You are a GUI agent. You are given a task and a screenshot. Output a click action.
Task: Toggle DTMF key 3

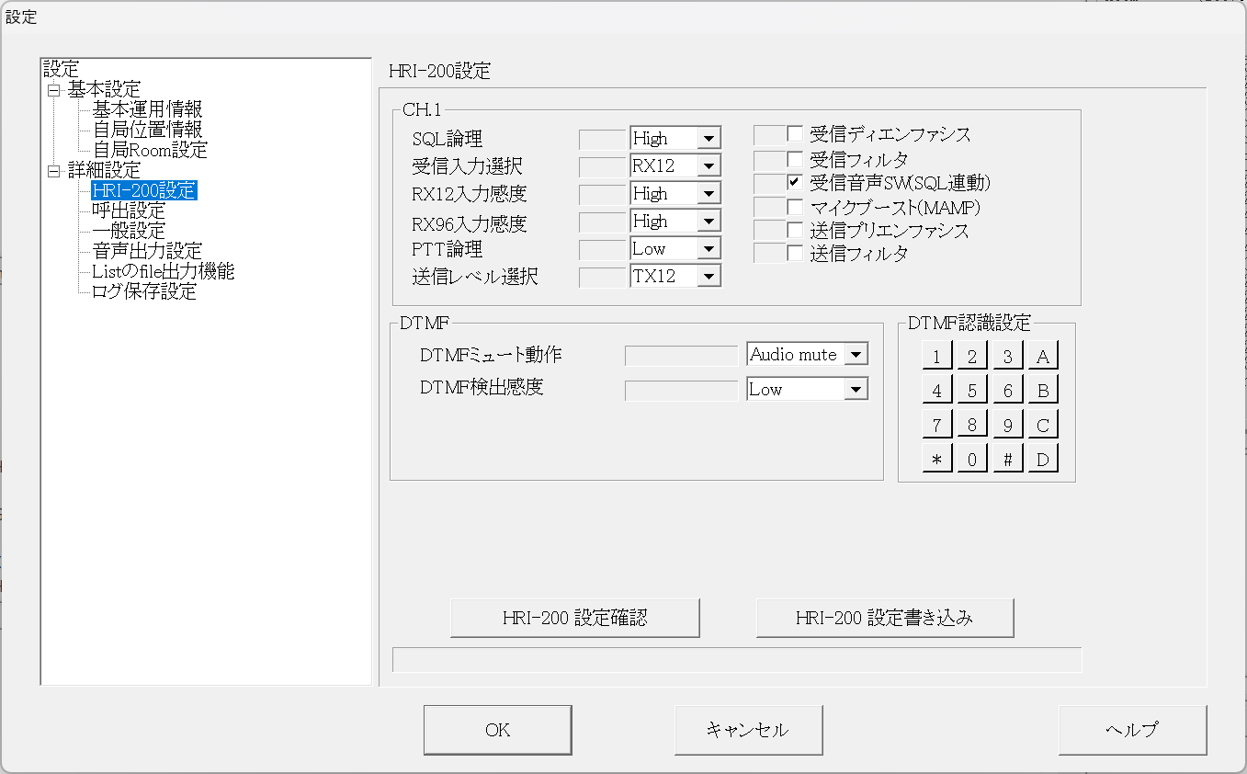1007,356
